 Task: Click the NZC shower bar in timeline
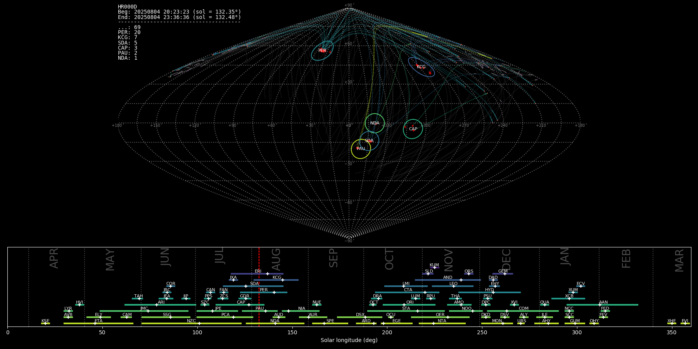pyautogui.click(x=192, y=323)
